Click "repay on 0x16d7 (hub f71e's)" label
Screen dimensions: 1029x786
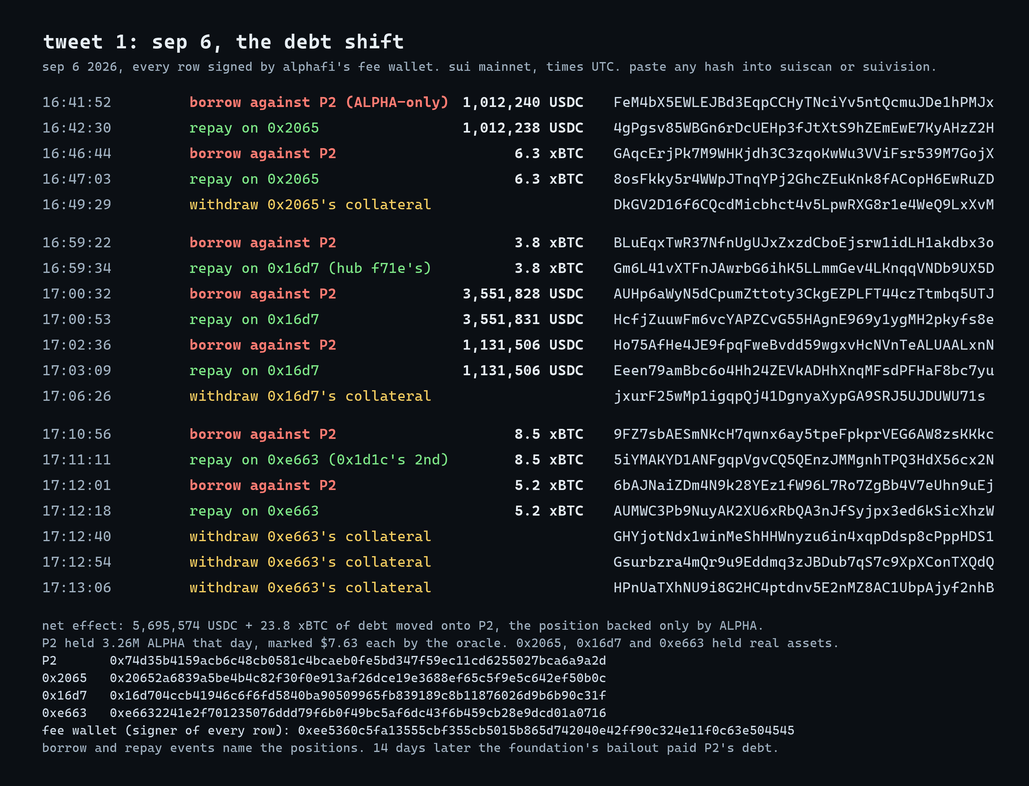click(310, 269)
